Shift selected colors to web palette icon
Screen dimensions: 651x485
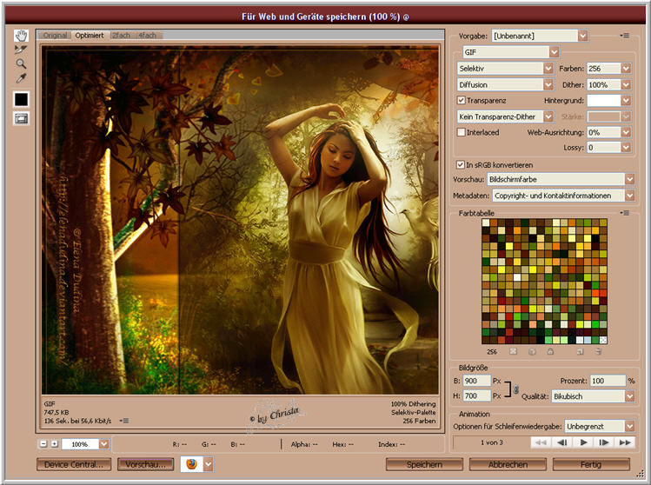pyautogui.click(x=532, y=351)
